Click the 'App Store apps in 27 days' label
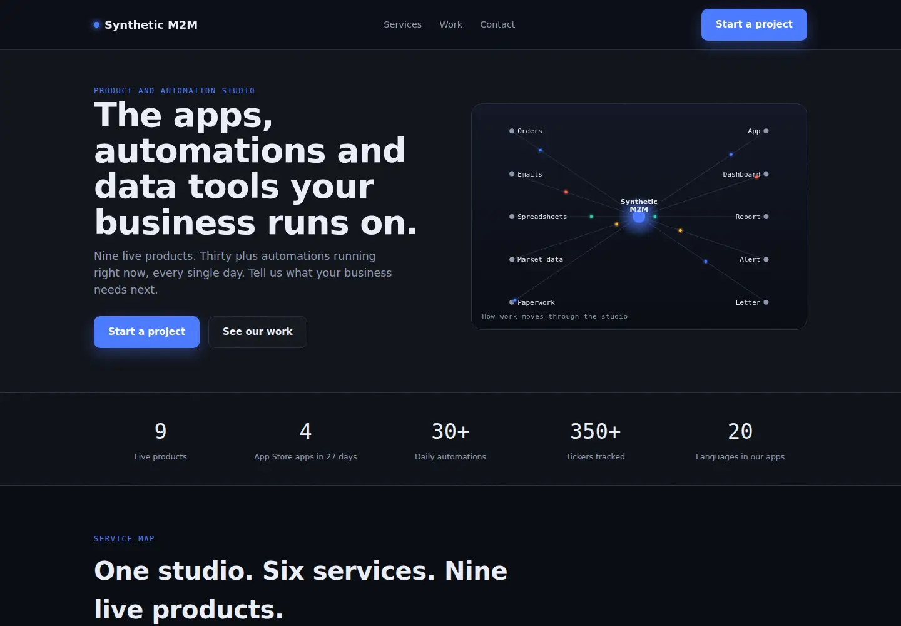This screenshot has height=626, width=901. click(x=305, y=457)
